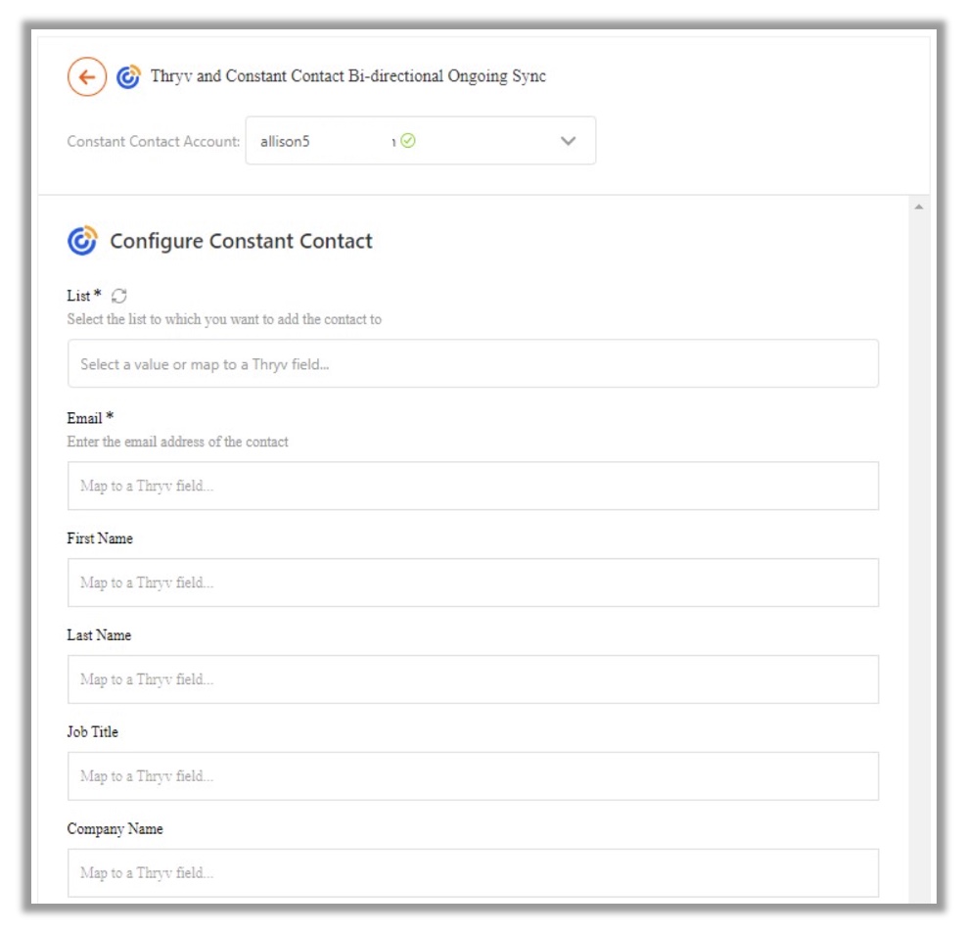This screenshot has height=932, width=965.
Task: Click the Constant Contact logo beside the sync title
Action: pyautogui.click(x=128, y=77)
